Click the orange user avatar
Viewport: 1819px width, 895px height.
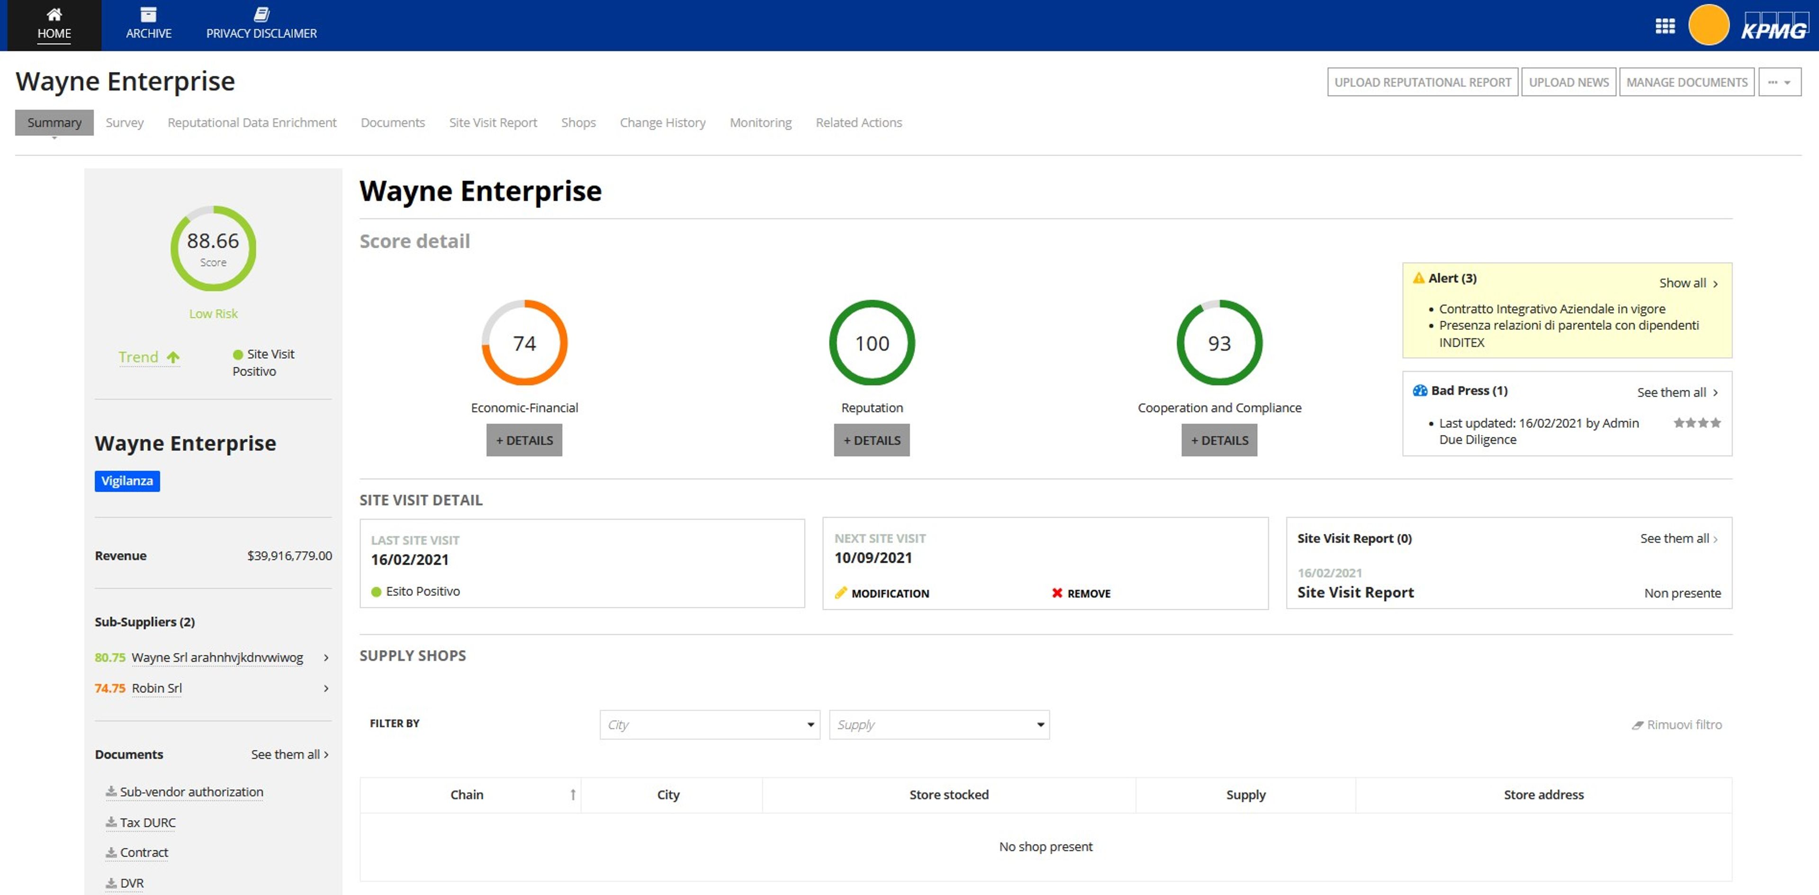pos(1708,25)
